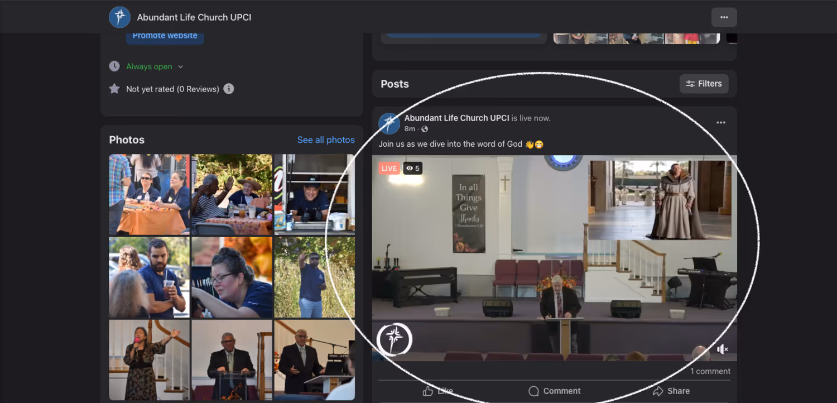The height and width of the screenshot is (403, 837).
Task: Click the viewer count eye icon on the stream
Action: pyautogui.click(x=409, y=168)
